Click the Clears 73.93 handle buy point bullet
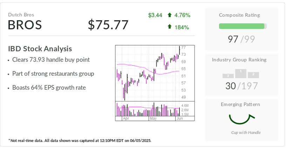Viewport: 286px width, 150px height. (51, 60)
